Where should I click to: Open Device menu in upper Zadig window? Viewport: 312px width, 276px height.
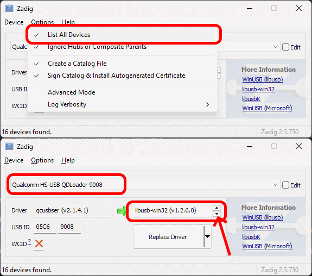14,22
